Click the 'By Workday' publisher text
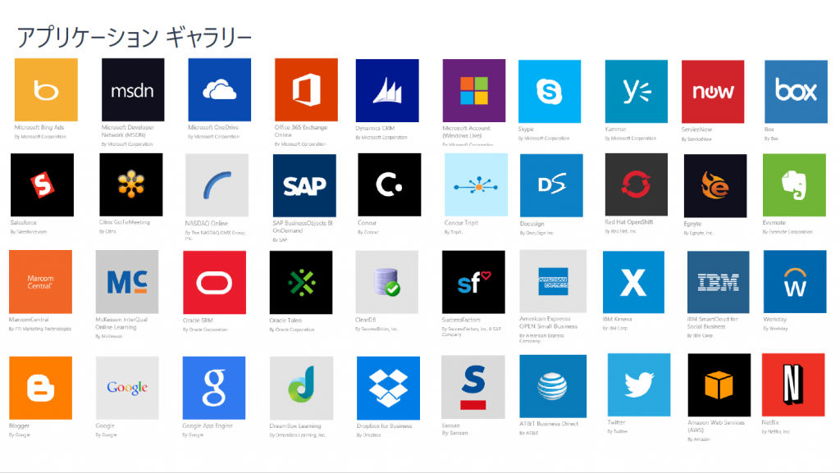 click(776, 329)
